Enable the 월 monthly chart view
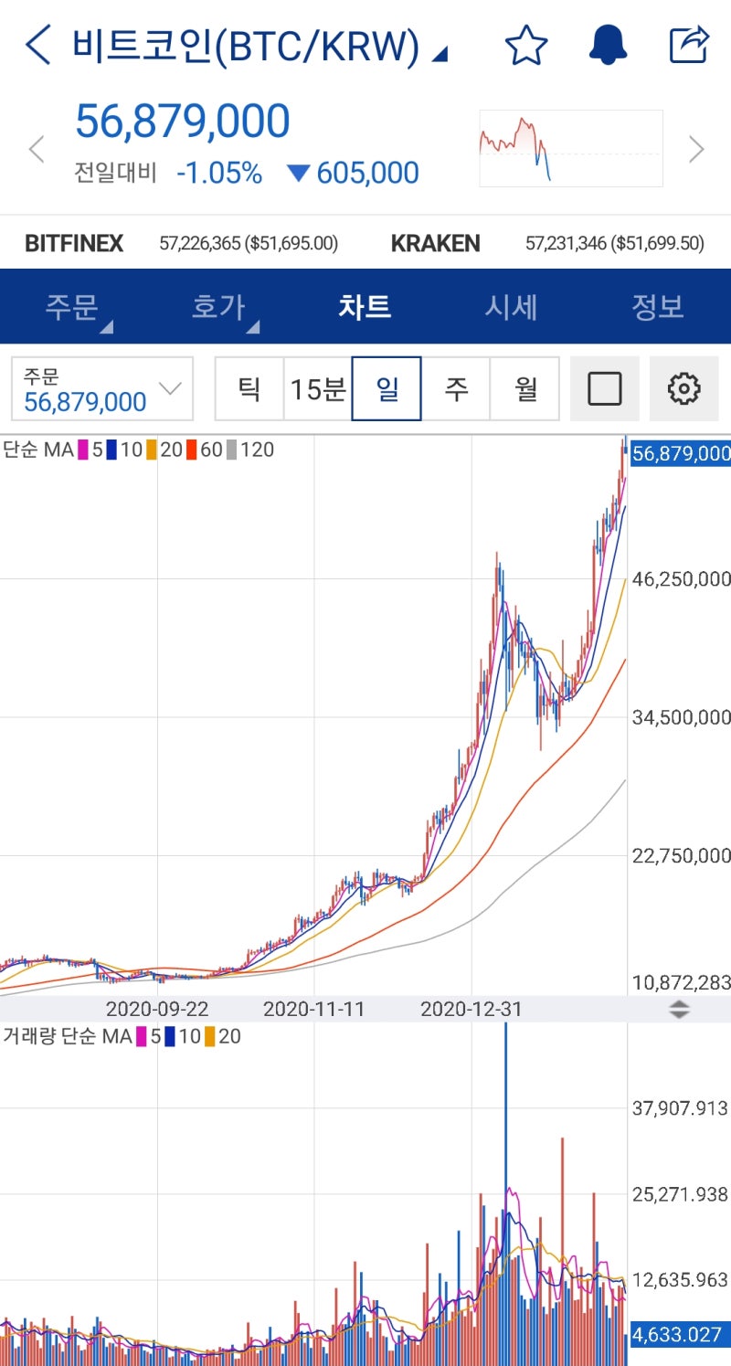 tap(526, 387)
